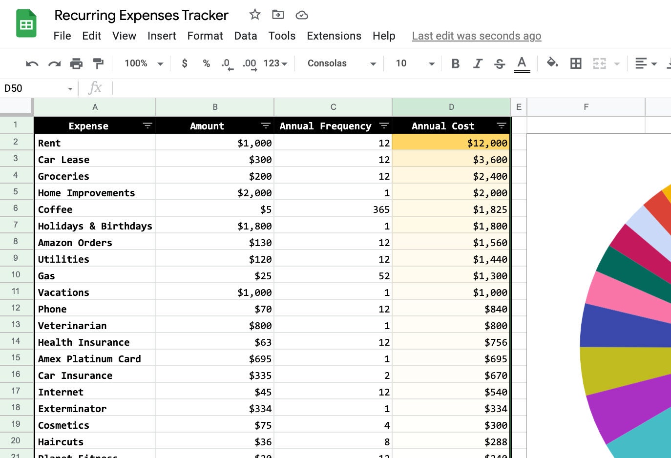
Task: Open the text color picker
Action: pyautogui.click(x=522, y=63)
